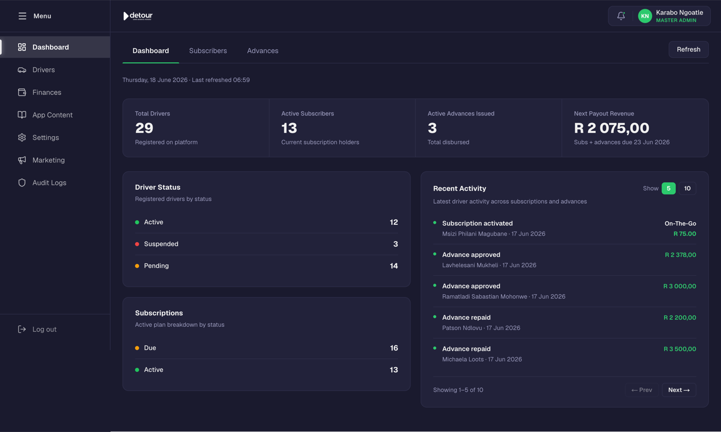Click the Suspended driver status row
This screenshot has width=721, height=432.
click(x=266, y=244)
